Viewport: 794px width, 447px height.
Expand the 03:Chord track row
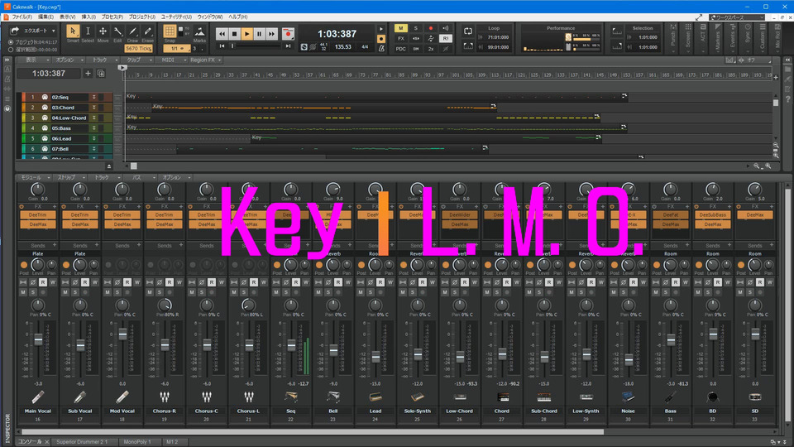click(93, 108)
